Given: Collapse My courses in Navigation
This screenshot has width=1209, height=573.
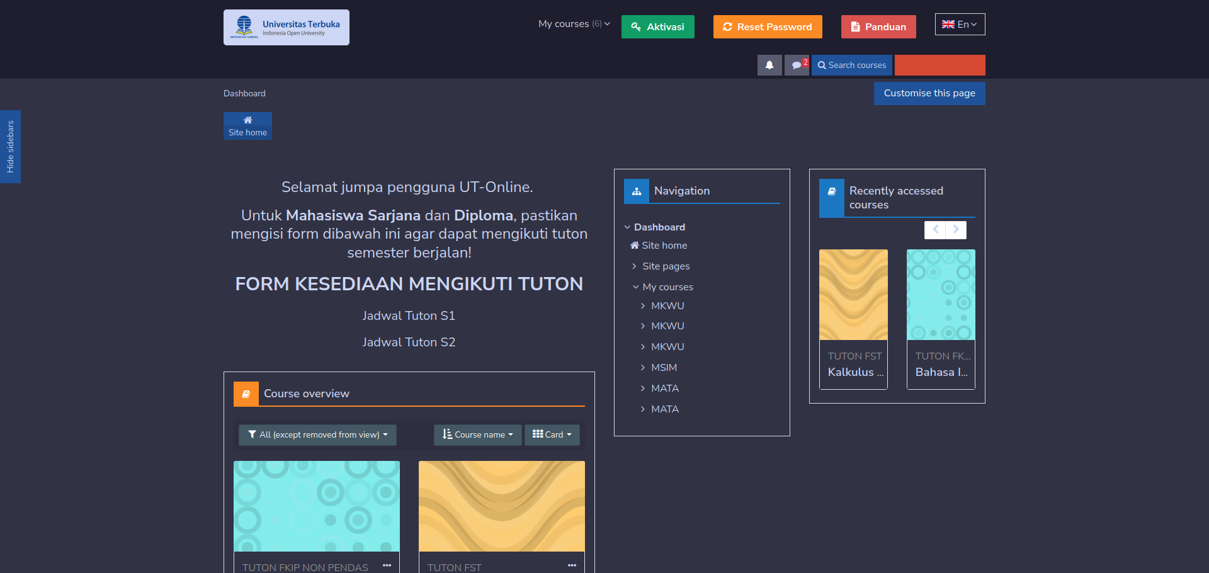Looking at the screenshot, I should (x=635, y=287).
